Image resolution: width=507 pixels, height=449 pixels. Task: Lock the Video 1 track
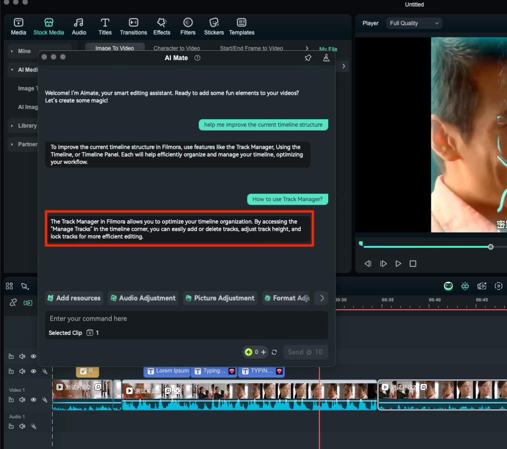pos(11,400)
